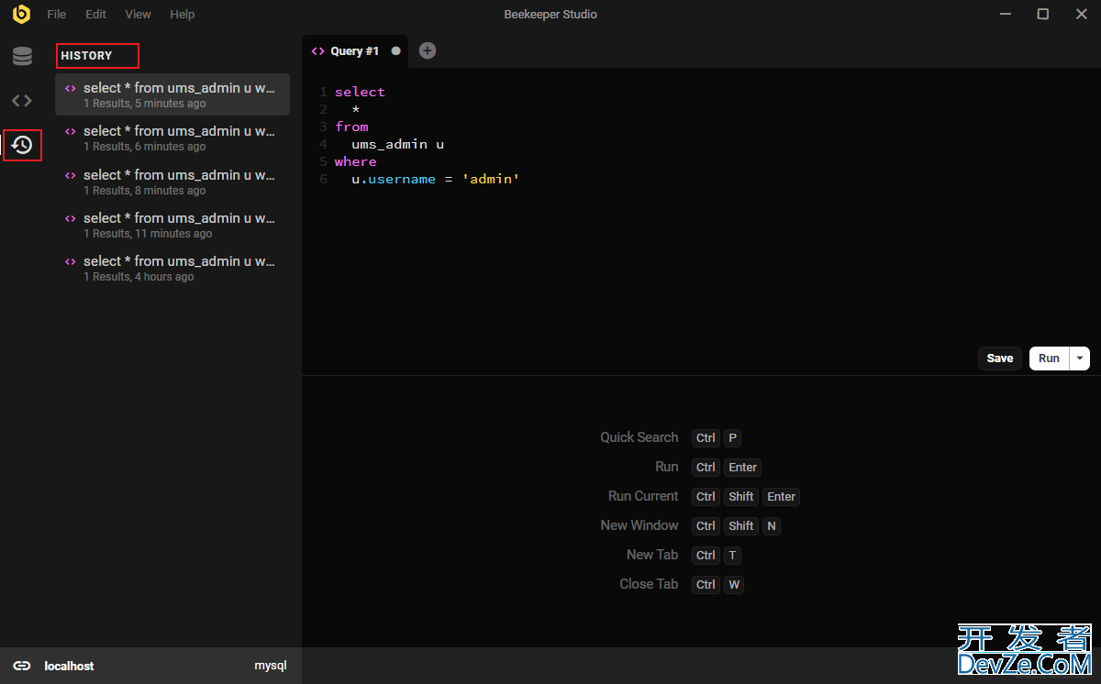Open the View menu
Screen dimensions: 1101x684
[139, 15]
